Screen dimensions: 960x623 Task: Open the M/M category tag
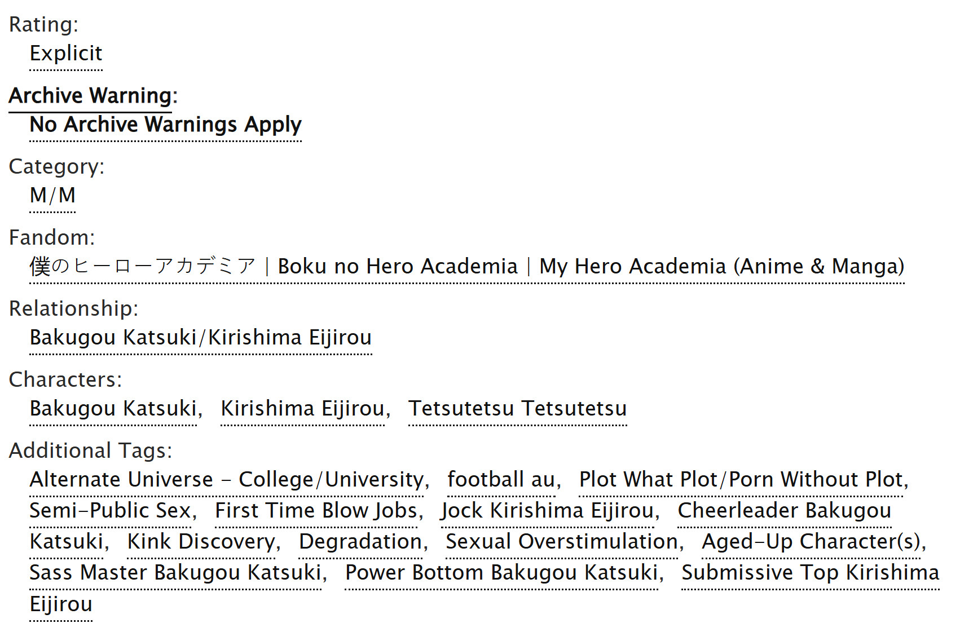[x=52, y=196]
